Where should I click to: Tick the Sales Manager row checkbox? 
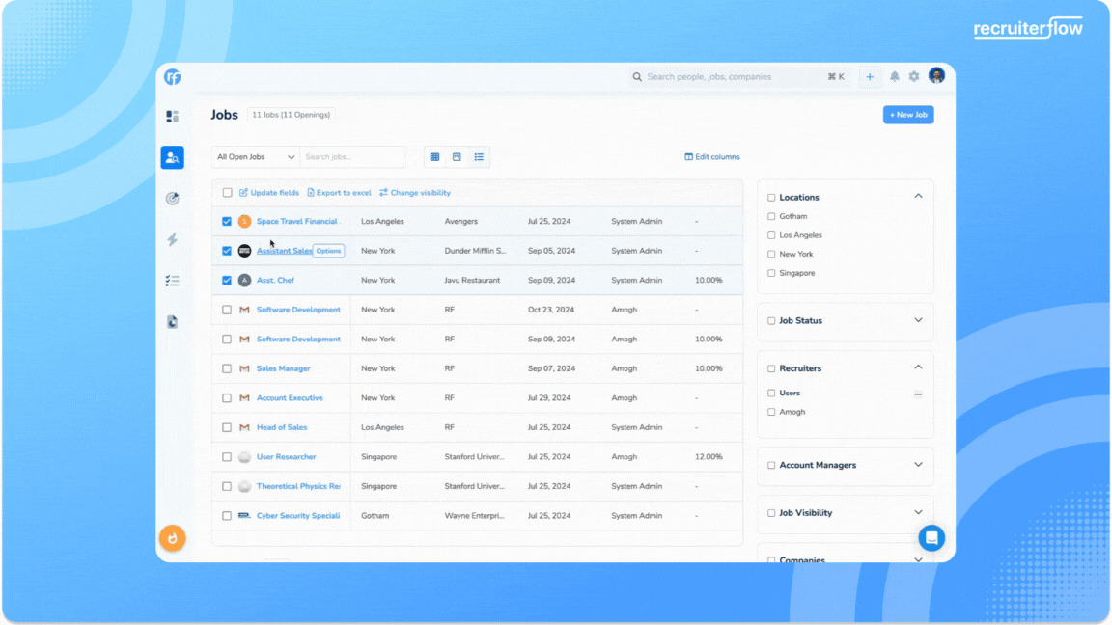[227, 368]
